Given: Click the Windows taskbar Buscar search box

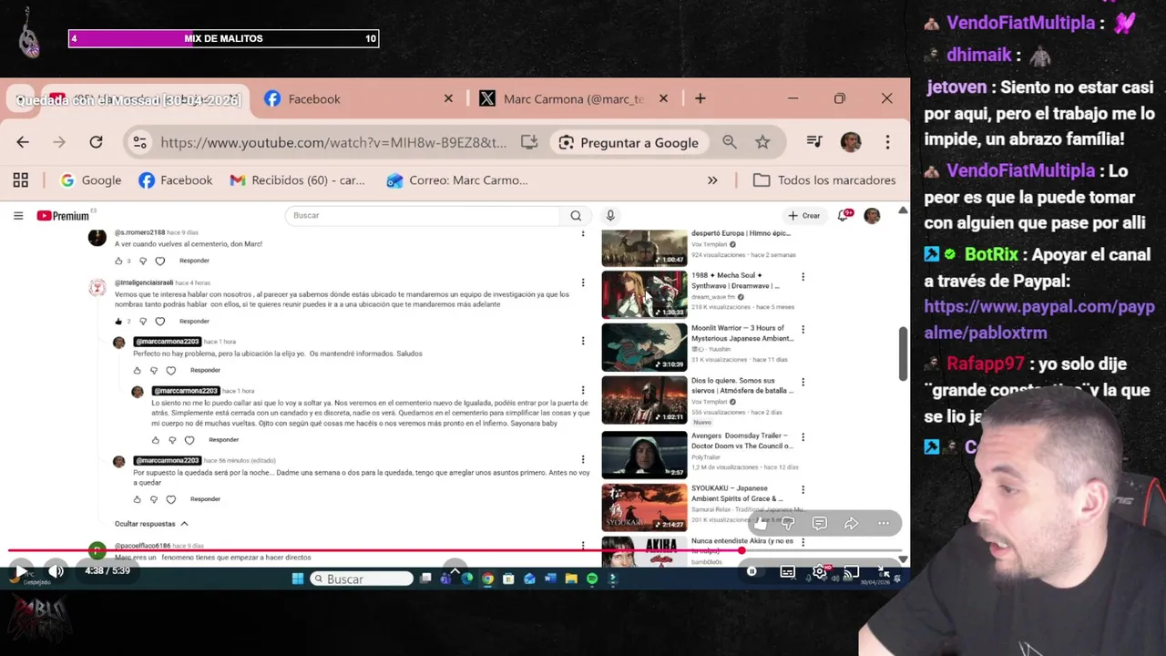Looking at the screenshot, I should 362,579.
